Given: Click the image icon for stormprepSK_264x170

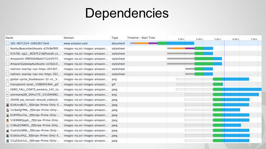Looking at the screenshot, I should [7, 95].
